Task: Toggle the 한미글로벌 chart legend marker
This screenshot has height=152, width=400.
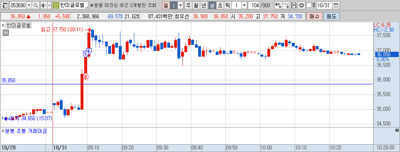Action: [3, 25]
